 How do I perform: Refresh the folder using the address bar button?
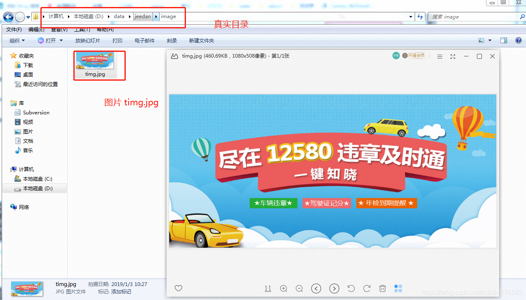420,17
